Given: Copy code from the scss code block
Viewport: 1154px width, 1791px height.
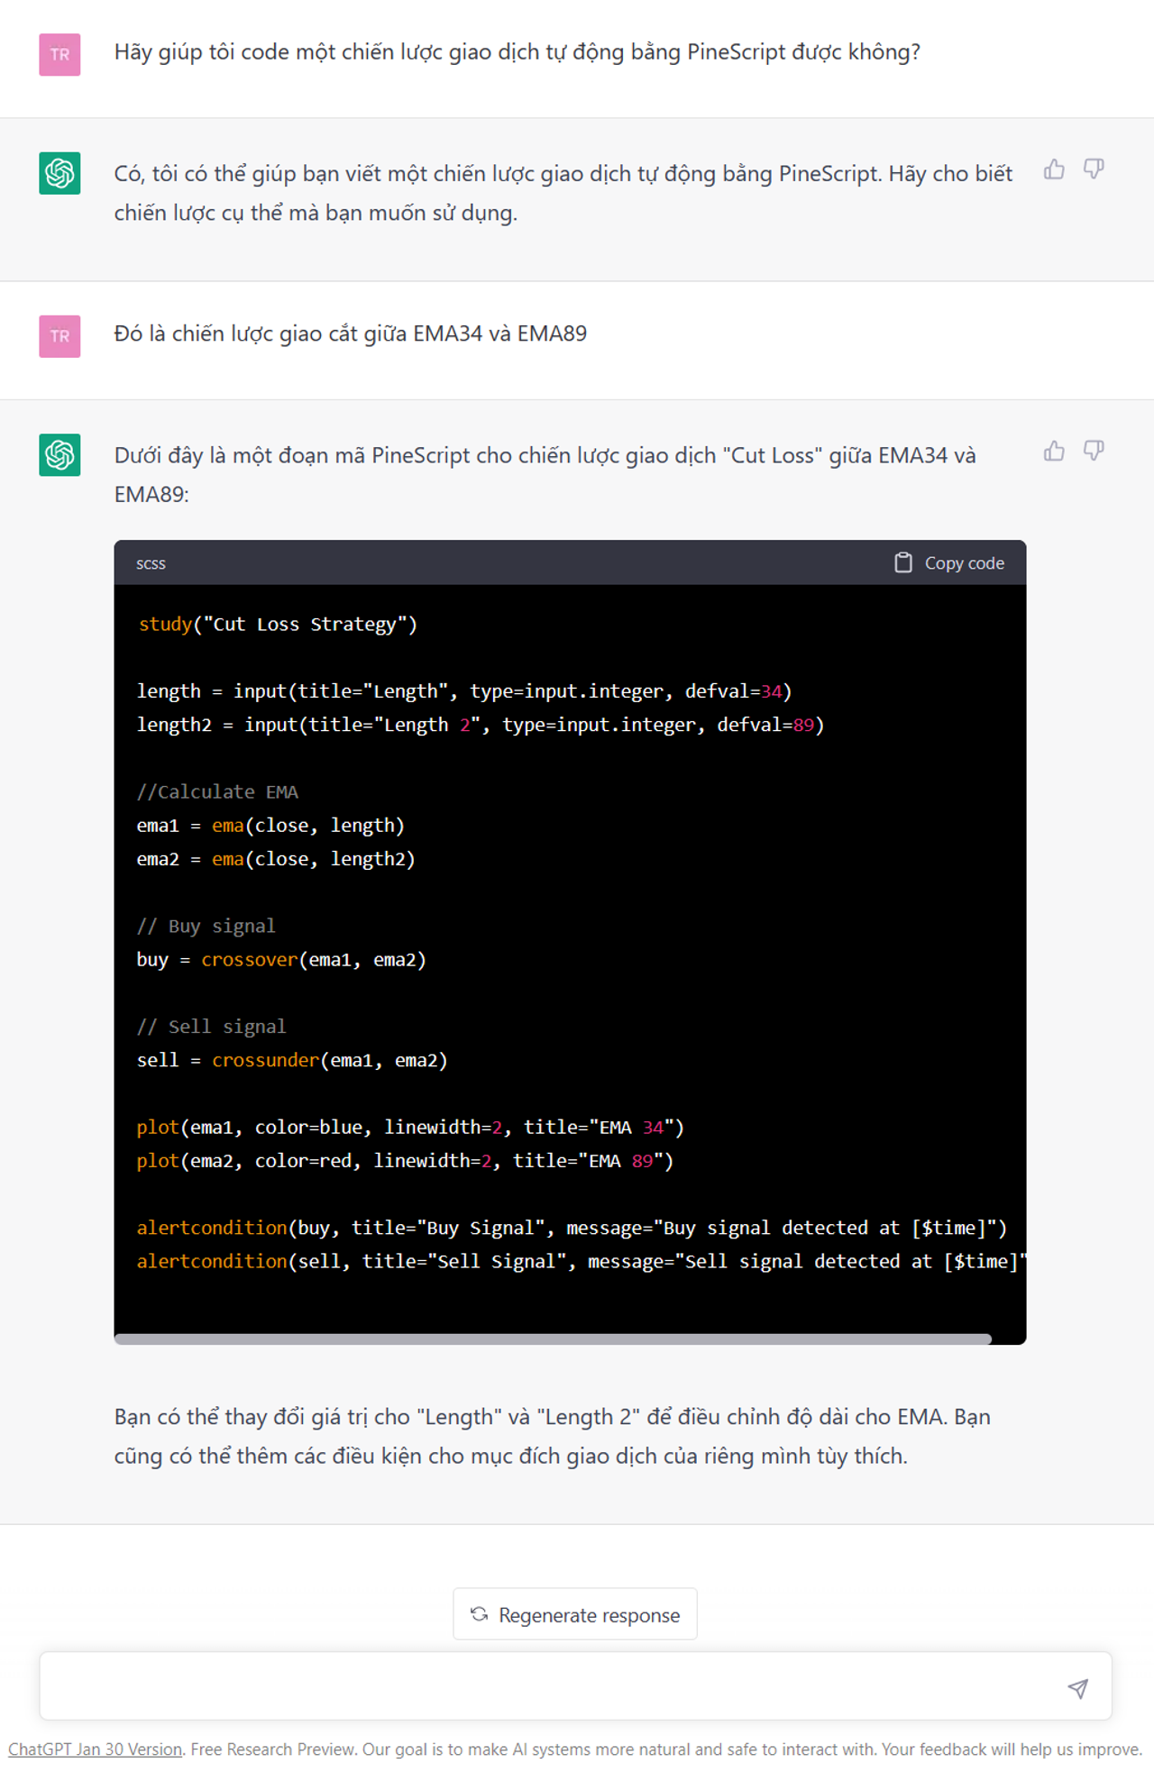Looking at the screenshot, I should tap(949, 563).
